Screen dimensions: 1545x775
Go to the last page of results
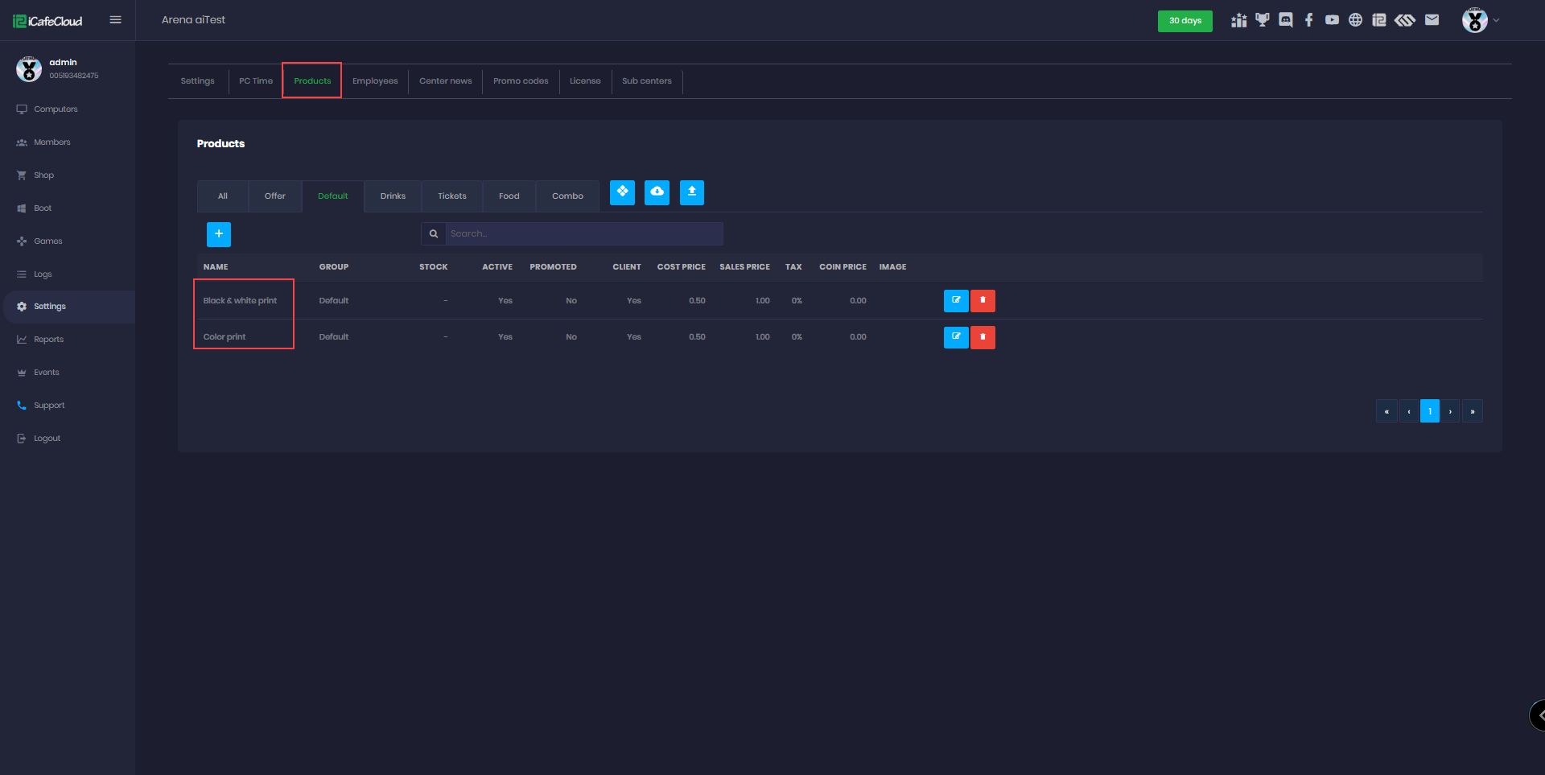pyautogui.click(x=1473, y=411)
